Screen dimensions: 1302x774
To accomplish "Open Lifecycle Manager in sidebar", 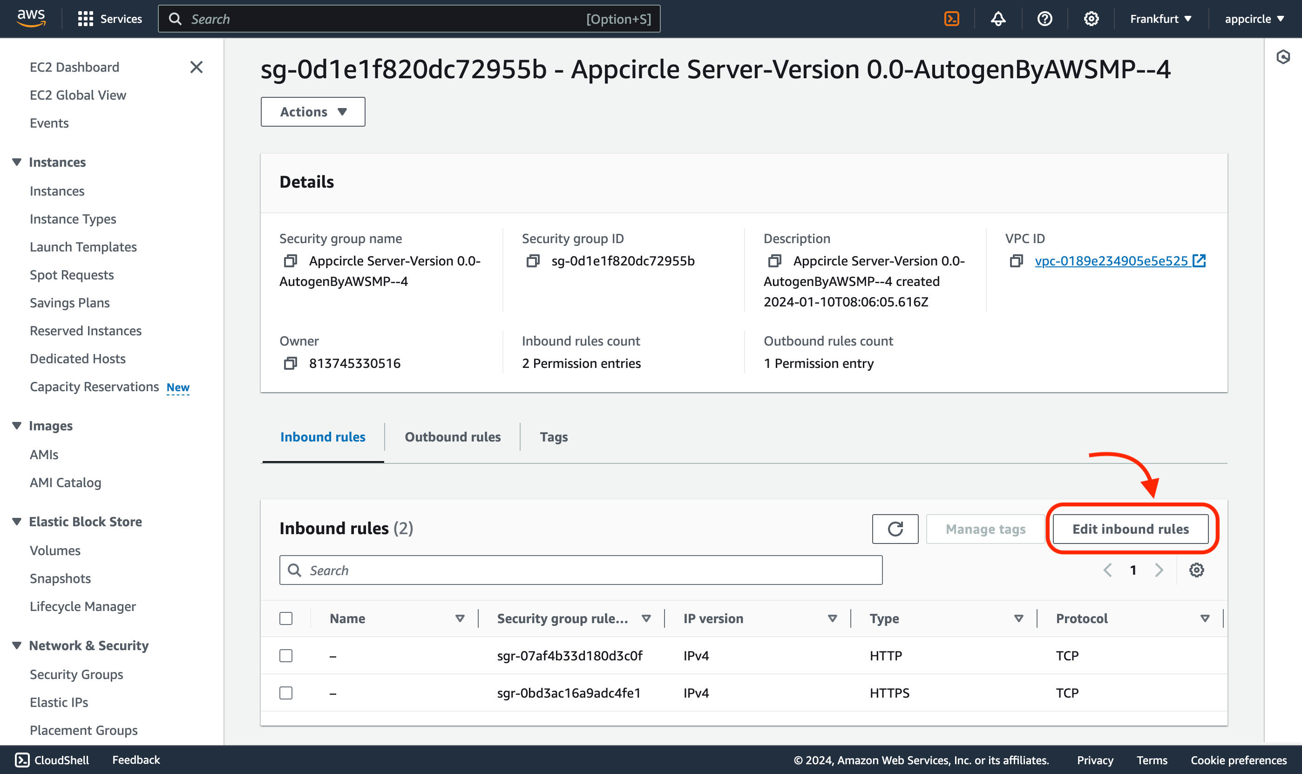I will click(x=82, y=606).
